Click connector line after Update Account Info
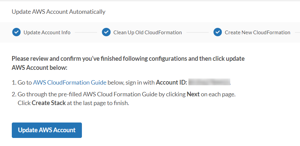The width and height of the screenshot is (300, 146). 86,33
